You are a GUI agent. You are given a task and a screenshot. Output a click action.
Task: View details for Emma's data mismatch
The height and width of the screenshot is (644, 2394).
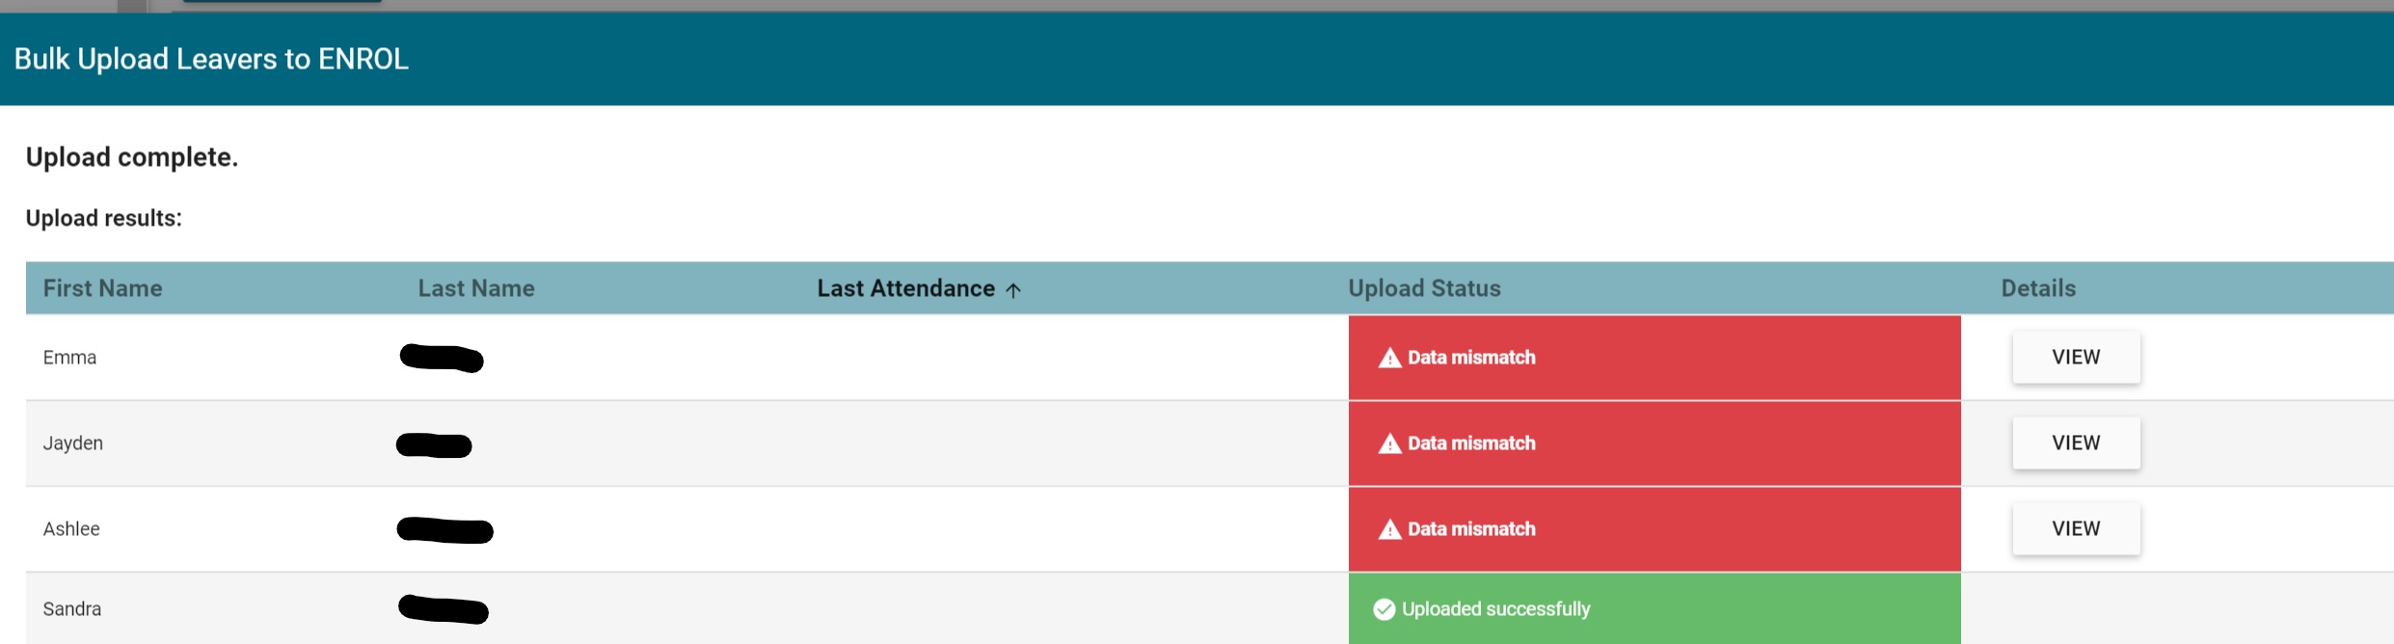[x=2075, y=358]
